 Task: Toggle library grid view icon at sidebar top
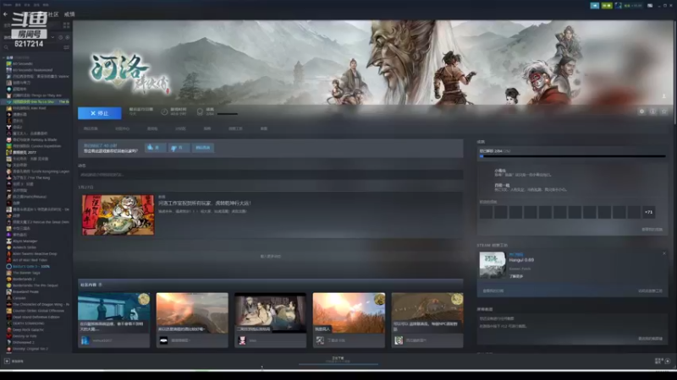click(67, 25)
